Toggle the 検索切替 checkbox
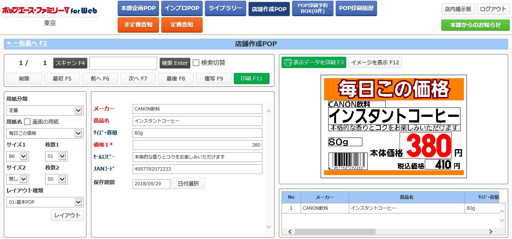Screen dimensions: 512x239 [196, 63]
